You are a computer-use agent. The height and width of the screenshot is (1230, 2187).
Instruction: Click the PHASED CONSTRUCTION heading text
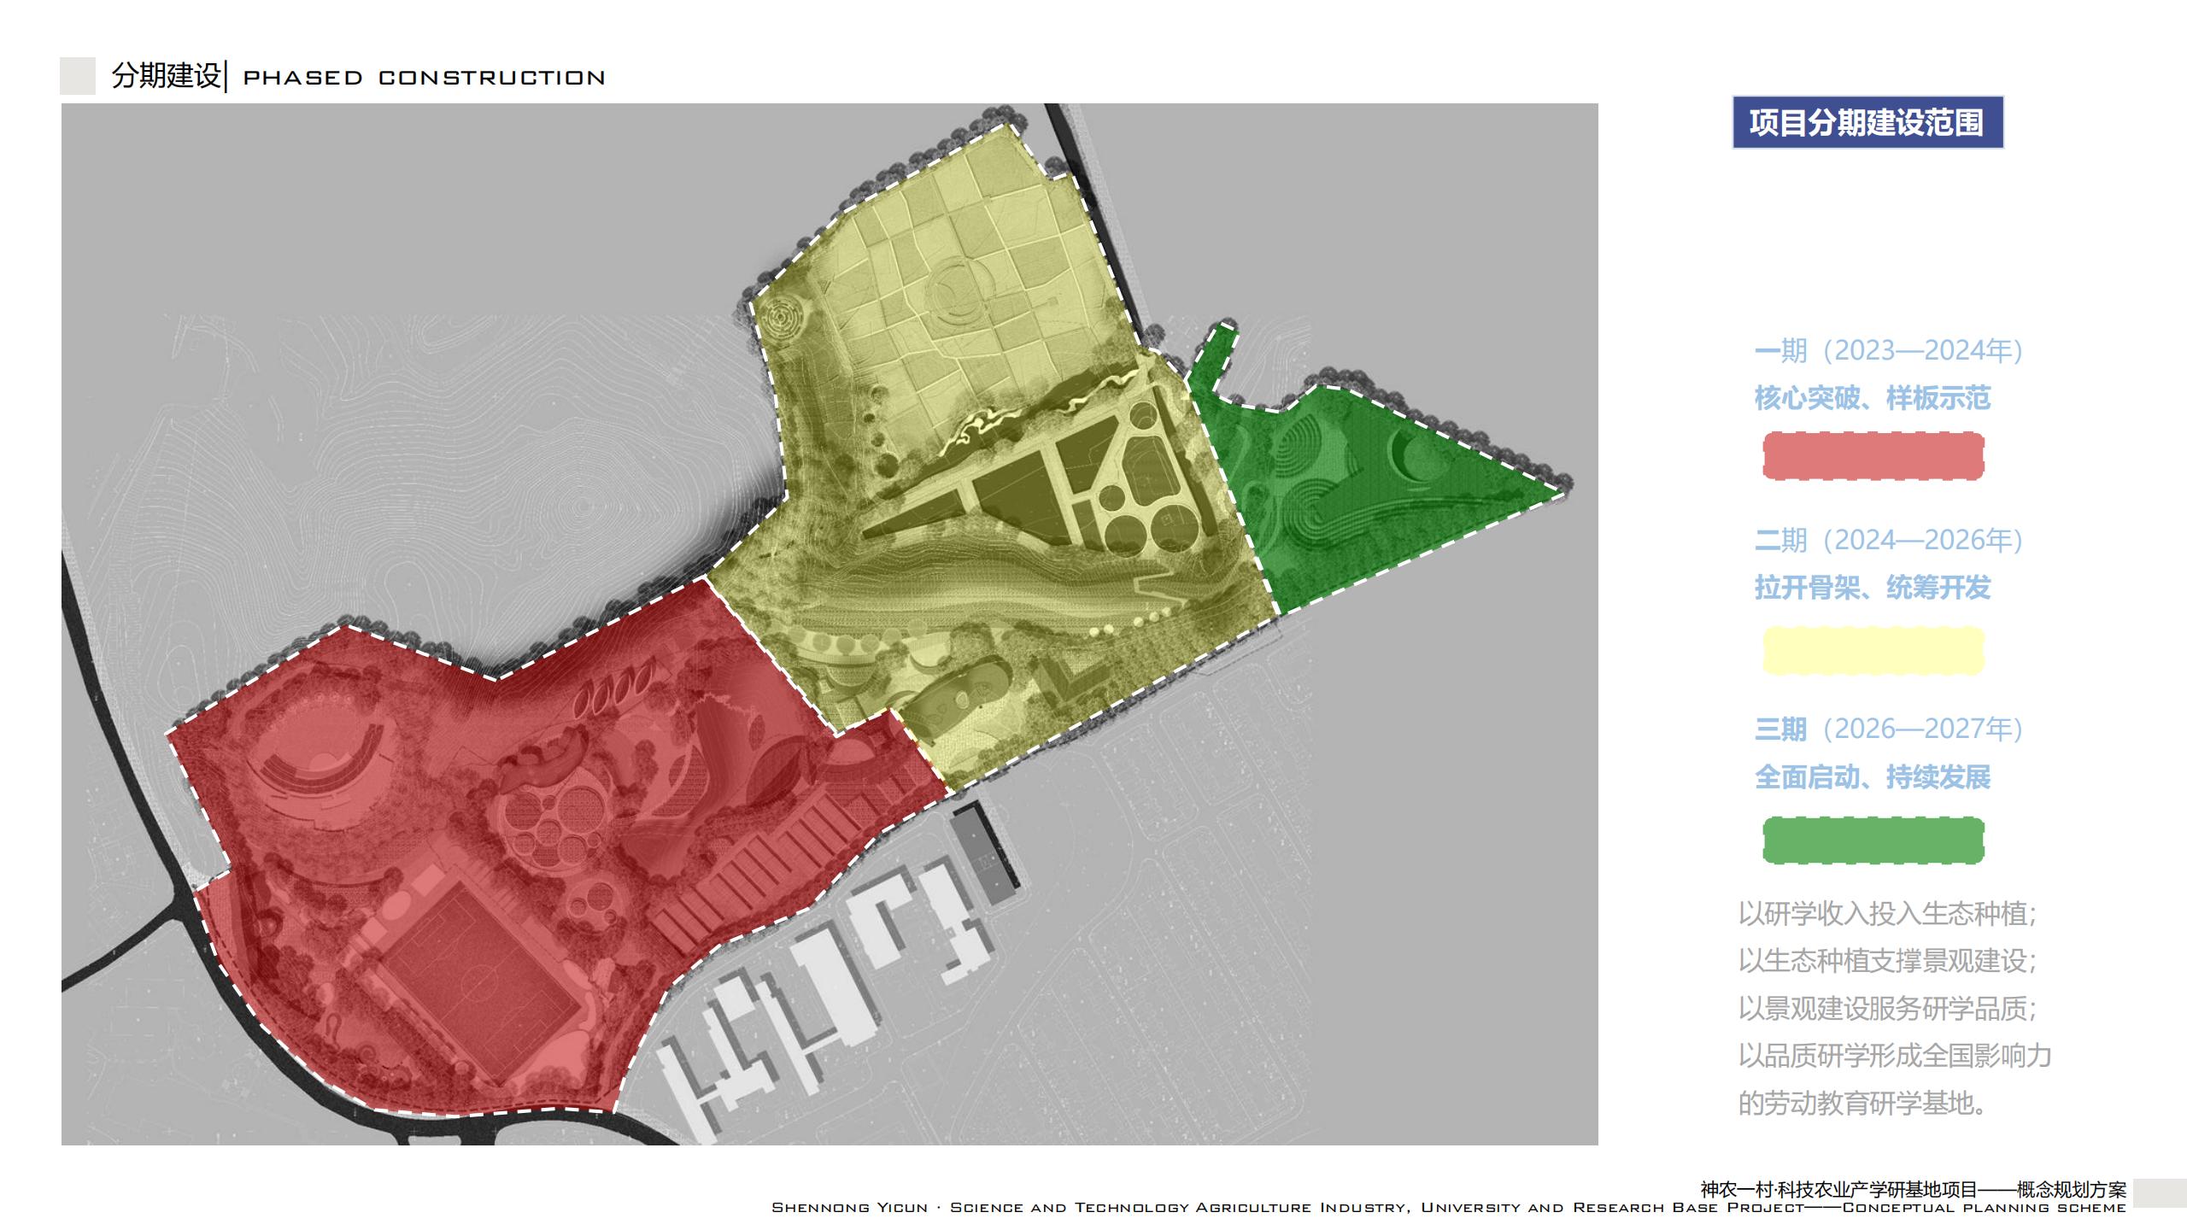coord(425,78)
